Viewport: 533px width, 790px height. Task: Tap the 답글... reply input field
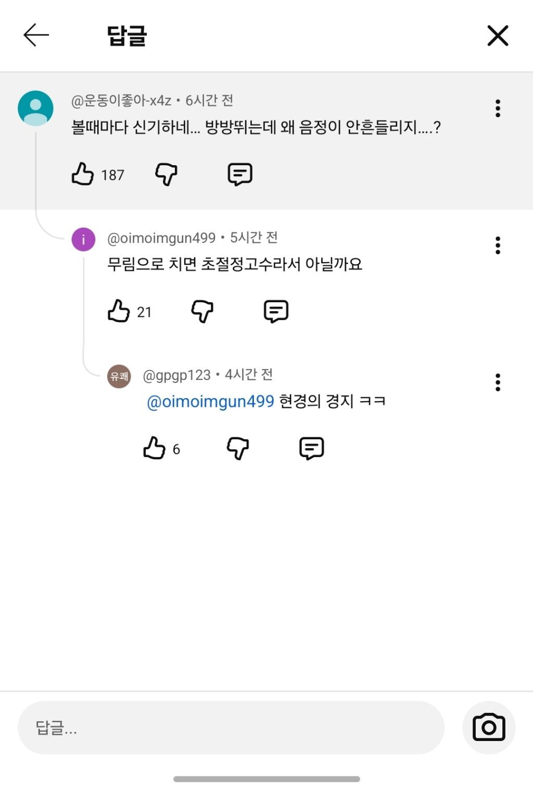pyautogui.click(x=231, y=727)
